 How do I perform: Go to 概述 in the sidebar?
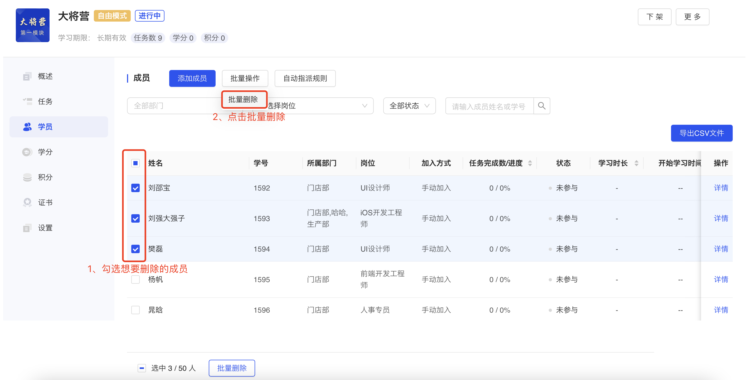coord(45,76)
